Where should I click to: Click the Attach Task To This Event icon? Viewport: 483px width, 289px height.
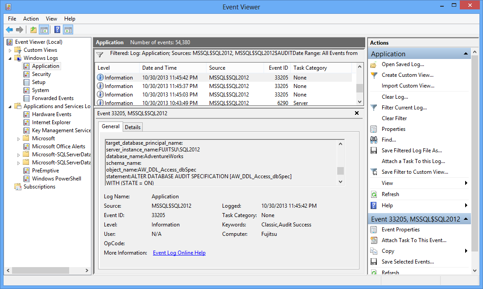point(374,240)
